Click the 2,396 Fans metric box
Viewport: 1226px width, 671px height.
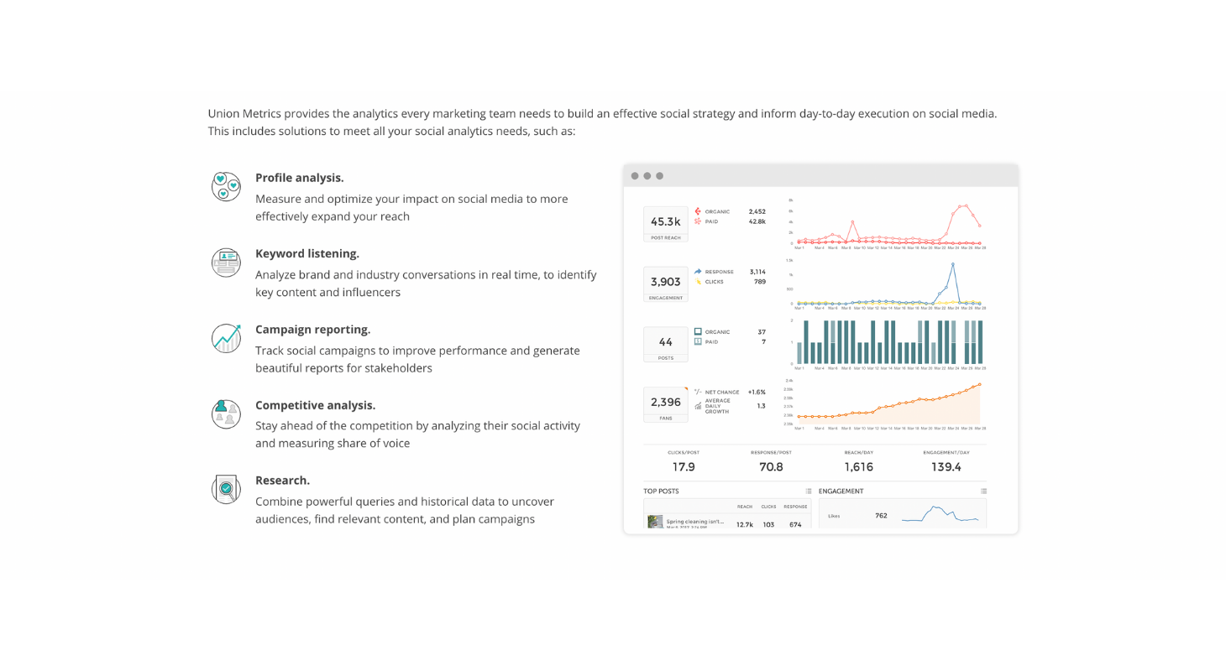click(665, 405)
